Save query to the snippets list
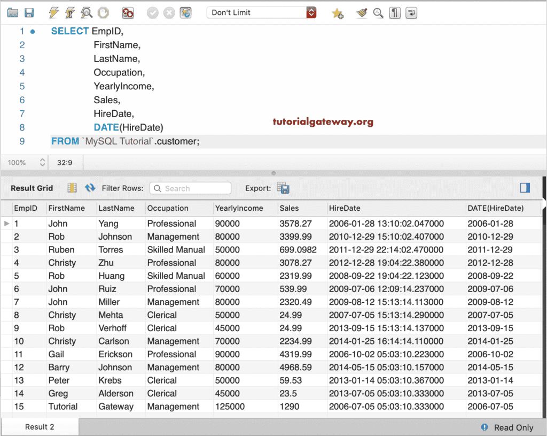The width and height of the screenshot is (547, 436). [x=337, y=12]
